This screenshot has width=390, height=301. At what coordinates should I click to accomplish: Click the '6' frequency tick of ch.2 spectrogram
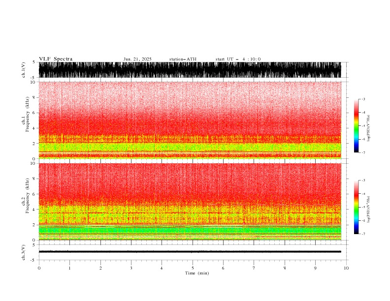34,194
